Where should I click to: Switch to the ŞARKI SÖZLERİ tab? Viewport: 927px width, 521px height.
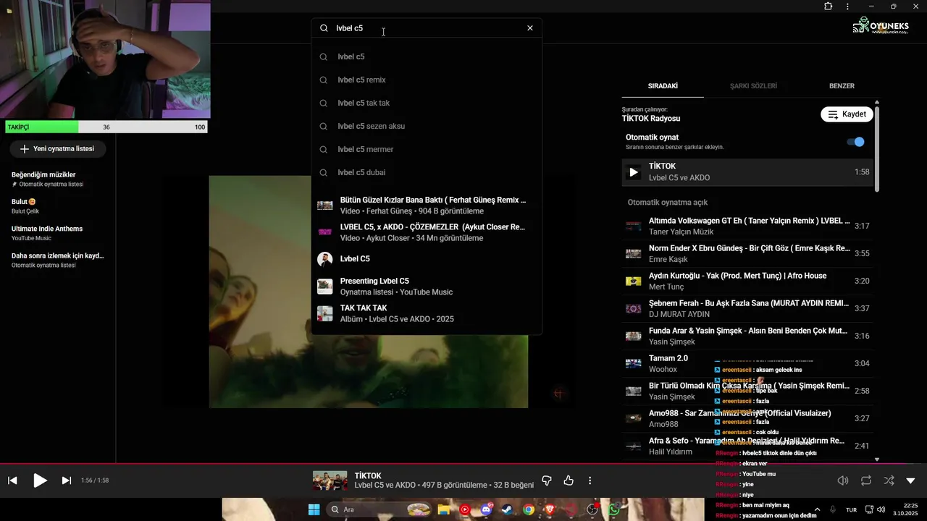click(x=753, y=85)
